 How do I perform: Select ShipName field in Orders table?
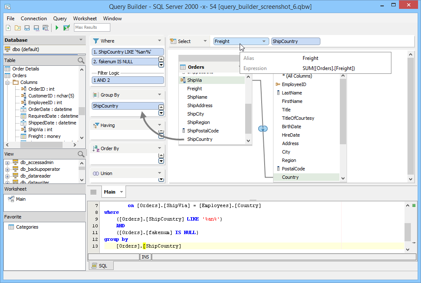[197, 97]
